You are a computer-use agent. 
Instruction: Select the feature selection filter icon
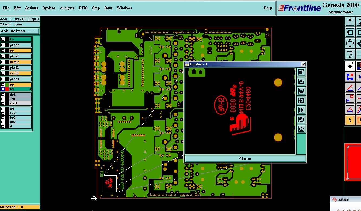(350, 66)
